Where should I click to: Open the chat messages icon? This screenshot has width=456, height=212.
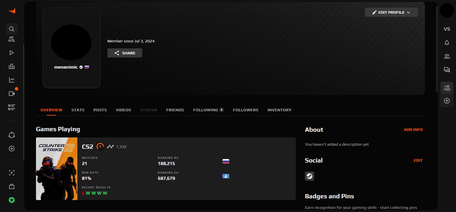click(447, 70)
